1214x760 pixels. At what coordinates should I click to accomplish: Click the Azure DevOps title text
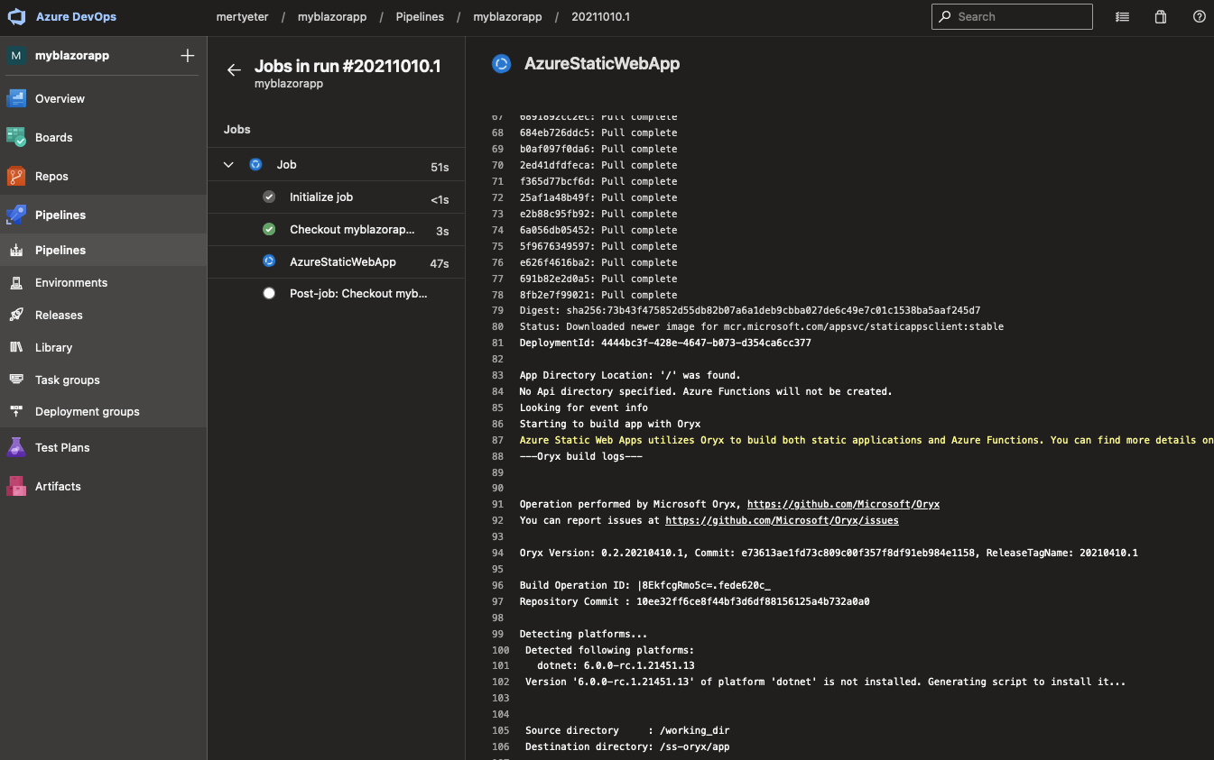click(76, 16)
